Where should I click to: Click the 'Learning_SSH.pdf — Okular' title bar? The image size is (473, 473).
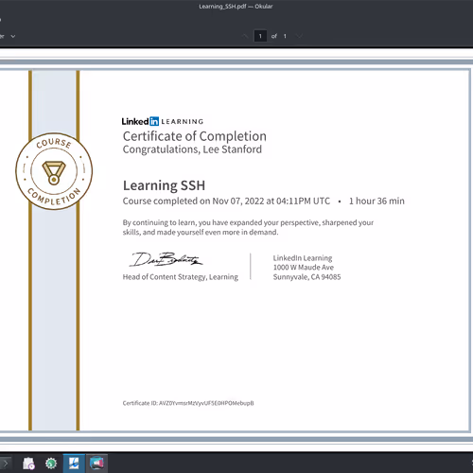point(236,7)
